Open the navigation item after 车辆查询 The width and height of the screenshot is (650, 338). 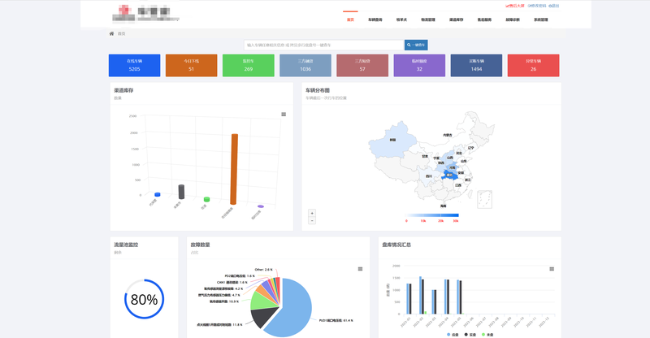(x=401, y=19)
